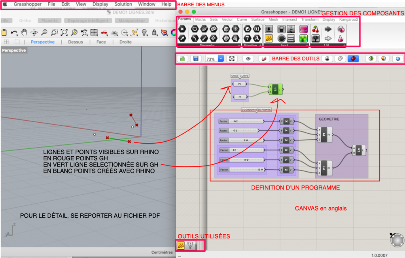The height and width of the screenshot is (258, 405).
Task: Select the cherries icon in Util panel
Action: [x=315, y=29]
